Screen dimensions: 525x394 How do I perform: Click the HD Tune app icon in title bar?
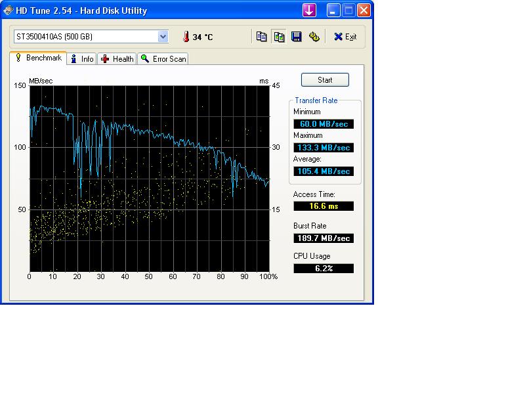[9, 11]
